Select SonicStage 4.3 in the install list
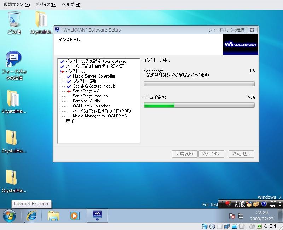The width and height of the screenshot is (283, 230). coord(86,91)
